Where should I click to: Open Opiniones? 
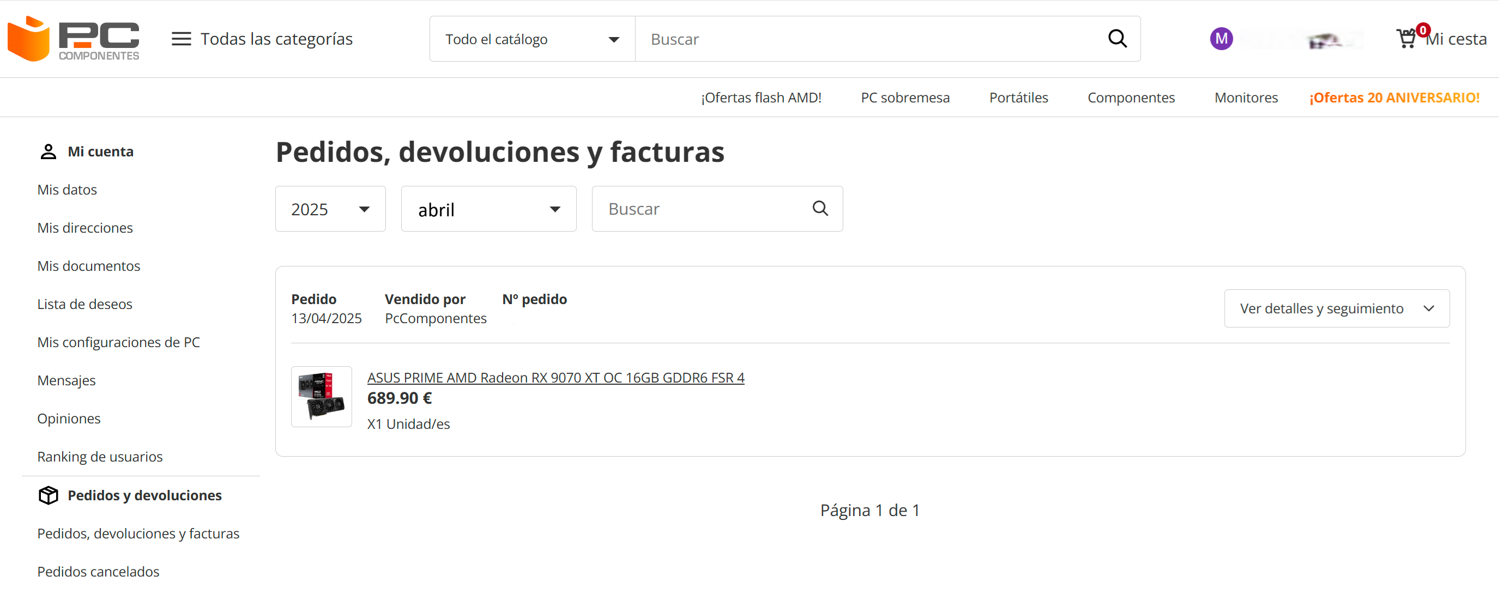click(69, 419)
